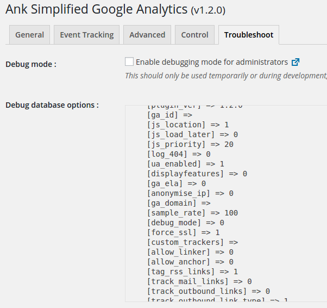Click the 'Debug database options :' label
This screenshot has width=327, height=308.
52,105
